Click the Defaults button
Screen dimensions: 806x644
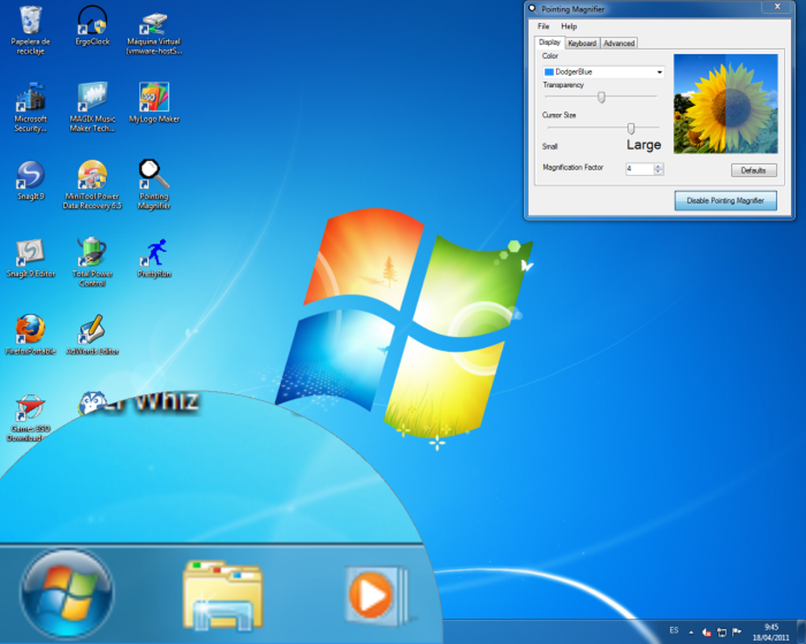point(752,170)
